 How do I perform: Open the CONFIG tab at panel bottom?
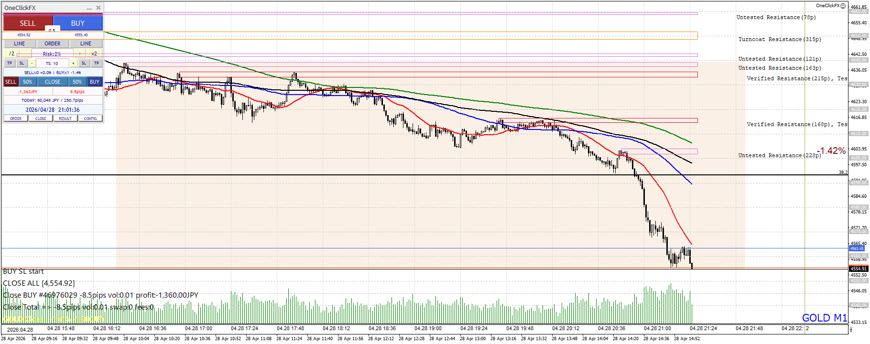[90, 118]
